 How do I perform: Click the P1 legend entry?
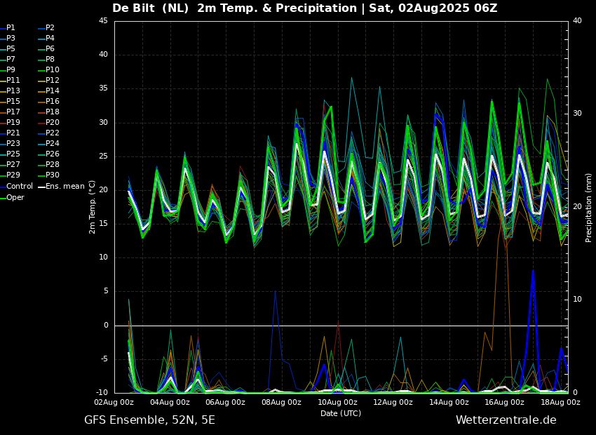coord(11,28)
